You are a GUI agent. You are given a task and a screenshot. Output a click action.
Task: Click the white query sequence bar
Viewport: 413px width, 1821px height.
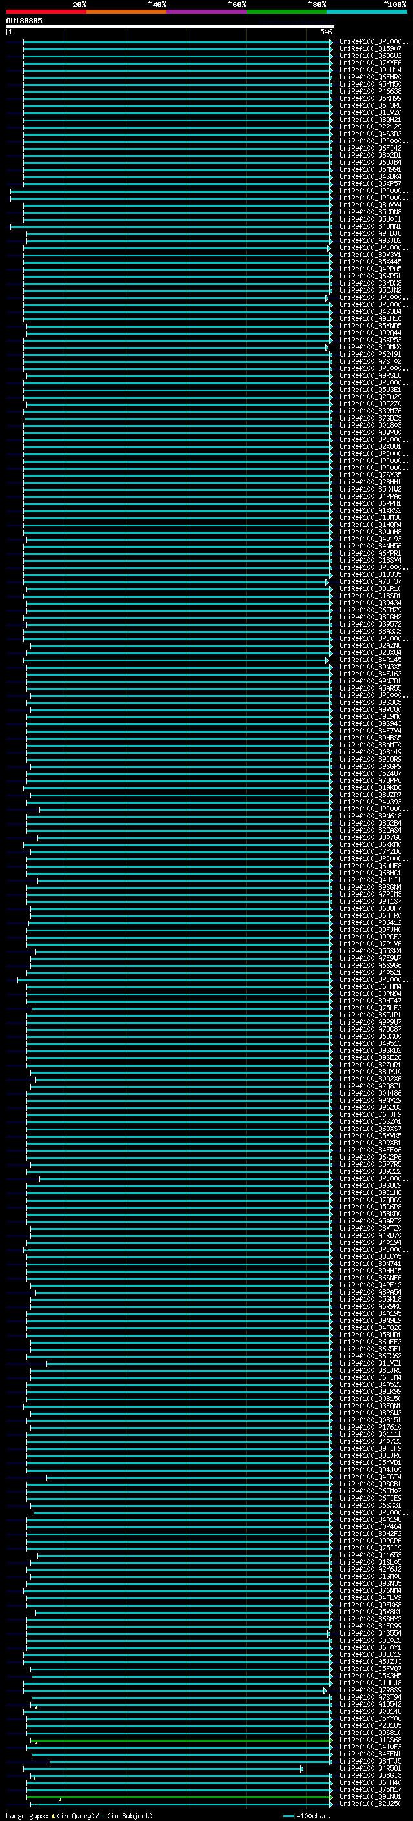tap(170, 26)
